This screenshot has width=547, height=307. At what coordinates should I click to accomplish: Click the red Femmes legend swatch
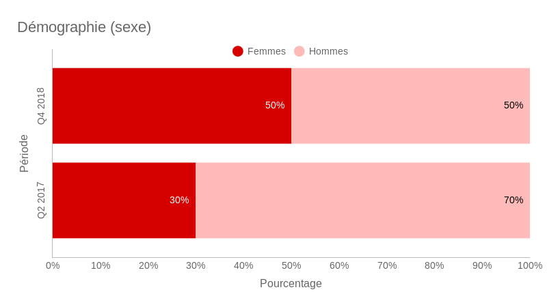238,51
